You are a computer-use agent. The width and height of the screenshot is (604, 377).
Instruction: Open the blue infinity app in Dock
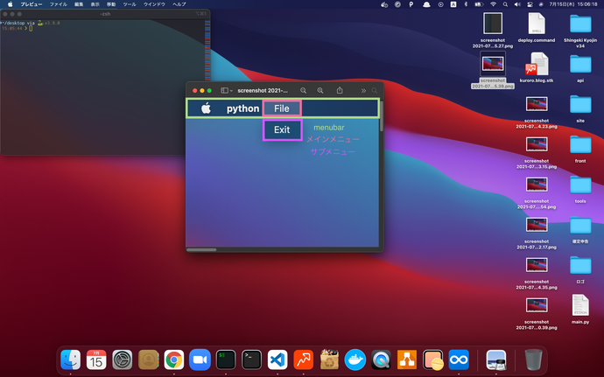click(x=459, y=360)
